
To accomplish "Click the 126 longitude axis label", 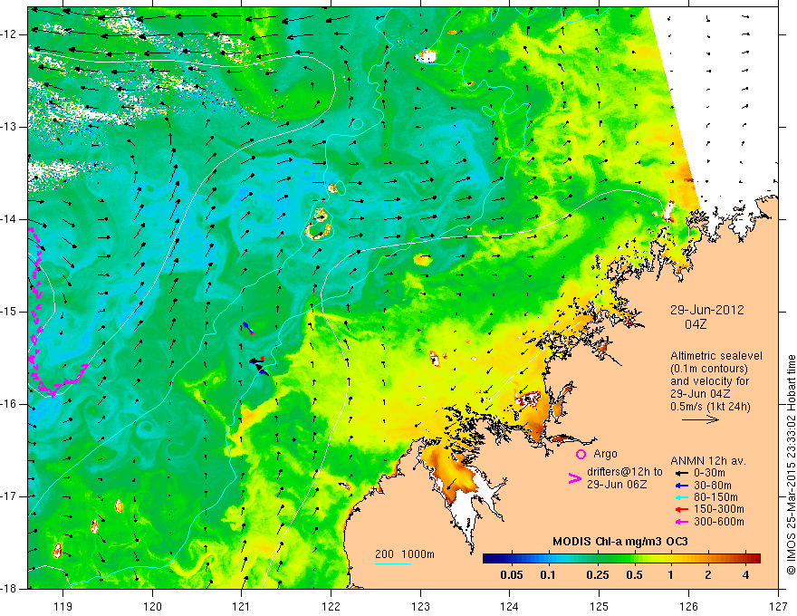I will tap(688, 606).
